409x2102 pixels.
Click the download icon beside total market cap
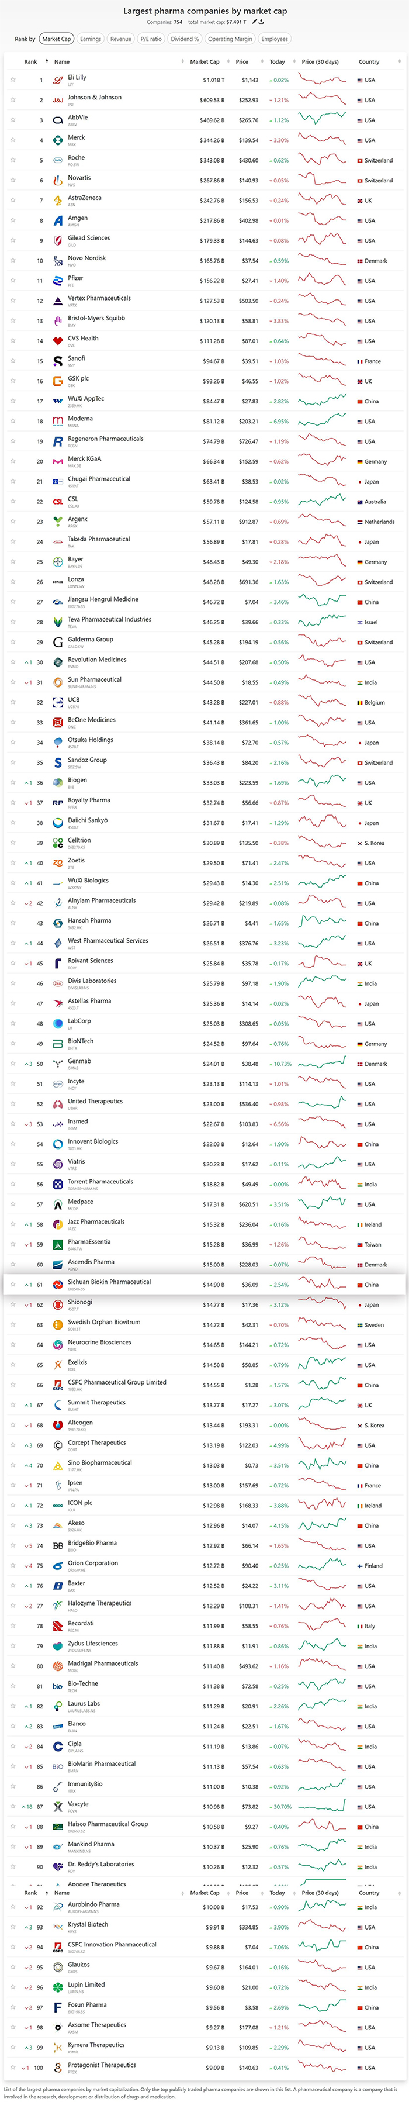pyautogui.click(x=262, y=22)
